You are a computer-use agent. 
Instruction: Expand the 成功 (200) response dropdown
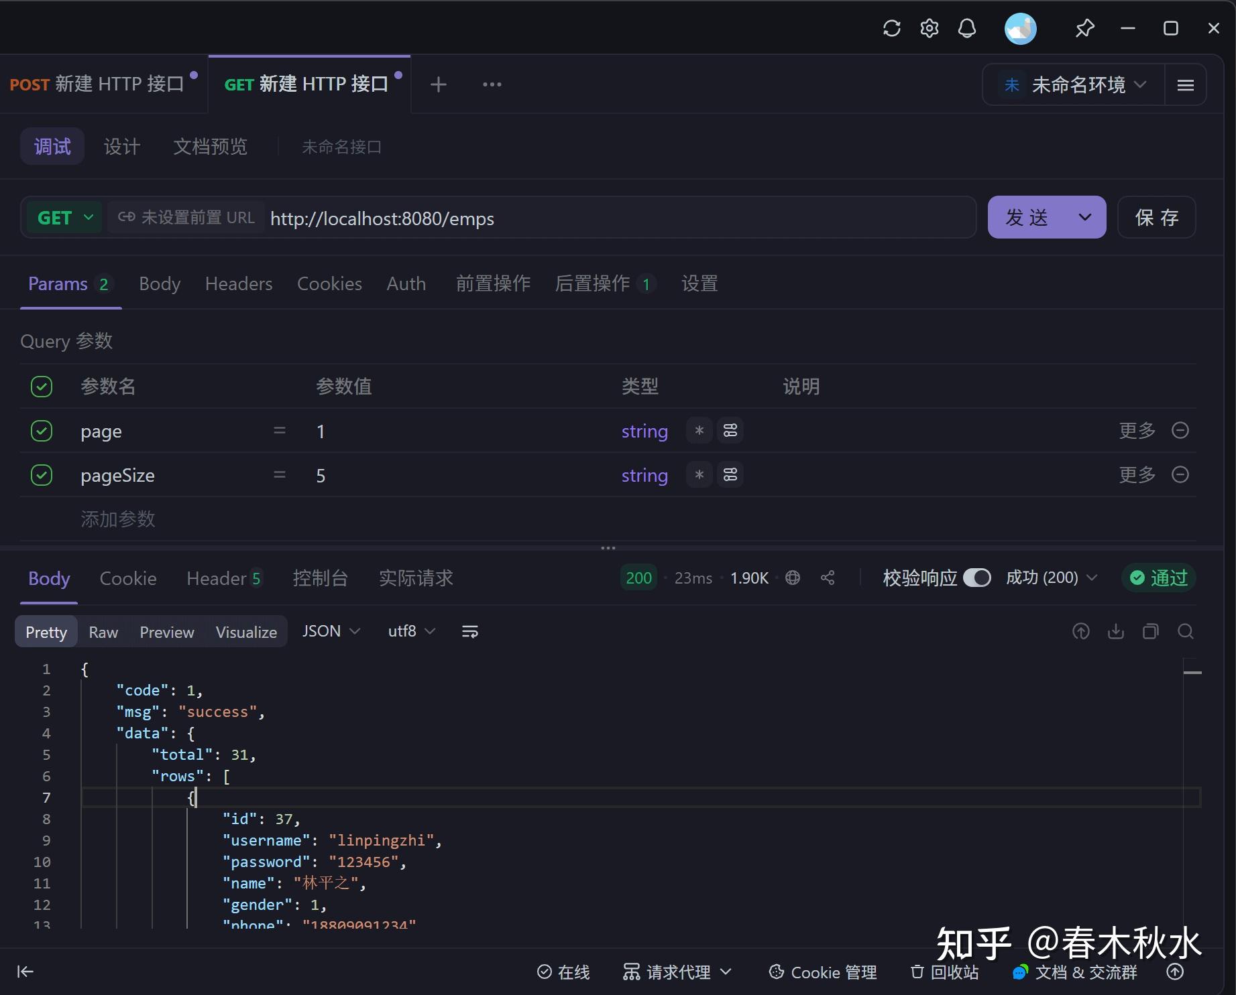[x=1052, y=578]
